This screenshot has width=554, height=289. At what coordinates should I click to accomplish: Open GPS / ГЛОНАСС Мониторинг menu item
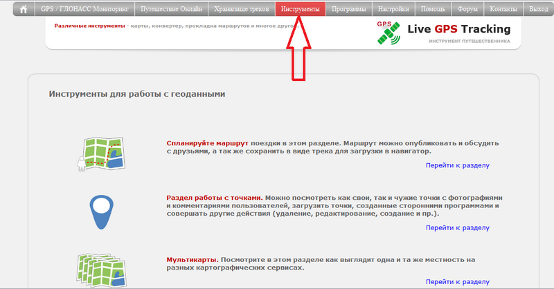point(85,10)
